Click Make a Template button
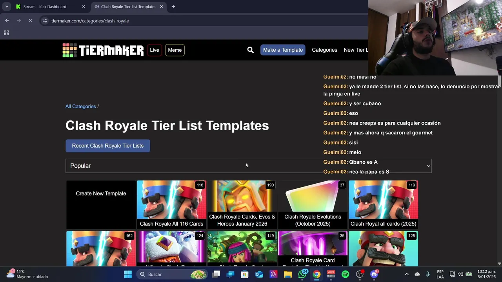Screen dimensions: 502x282 (283, 50)
